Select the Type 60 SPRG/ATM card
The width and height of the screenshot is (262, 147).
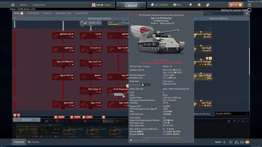point(63,63)
